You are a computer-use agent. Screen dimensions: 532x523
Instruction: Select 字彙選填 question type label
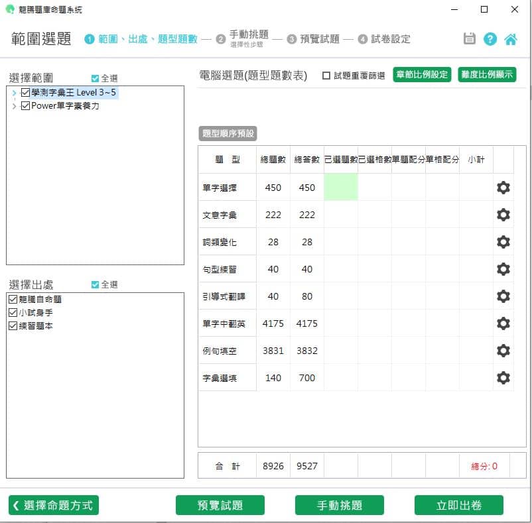pyautogui.click(x=220, y=378)
